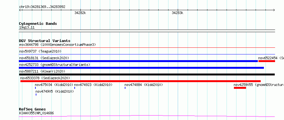Viewport: 284px width, 120px height.
Task: Click the 34283k ruler tick label
Action: [177, 13]
